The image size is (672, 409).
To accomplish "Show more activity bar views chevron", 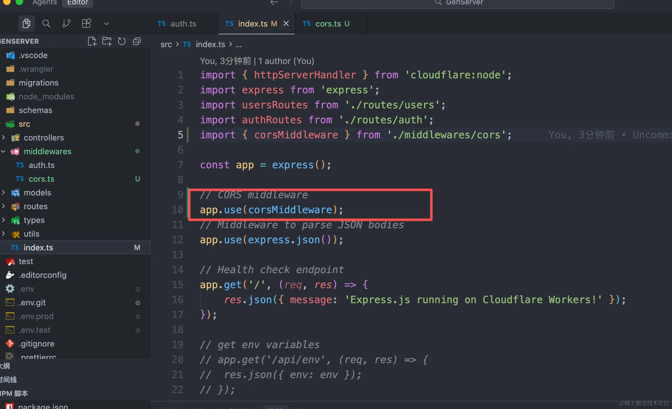I will [106, 23].
